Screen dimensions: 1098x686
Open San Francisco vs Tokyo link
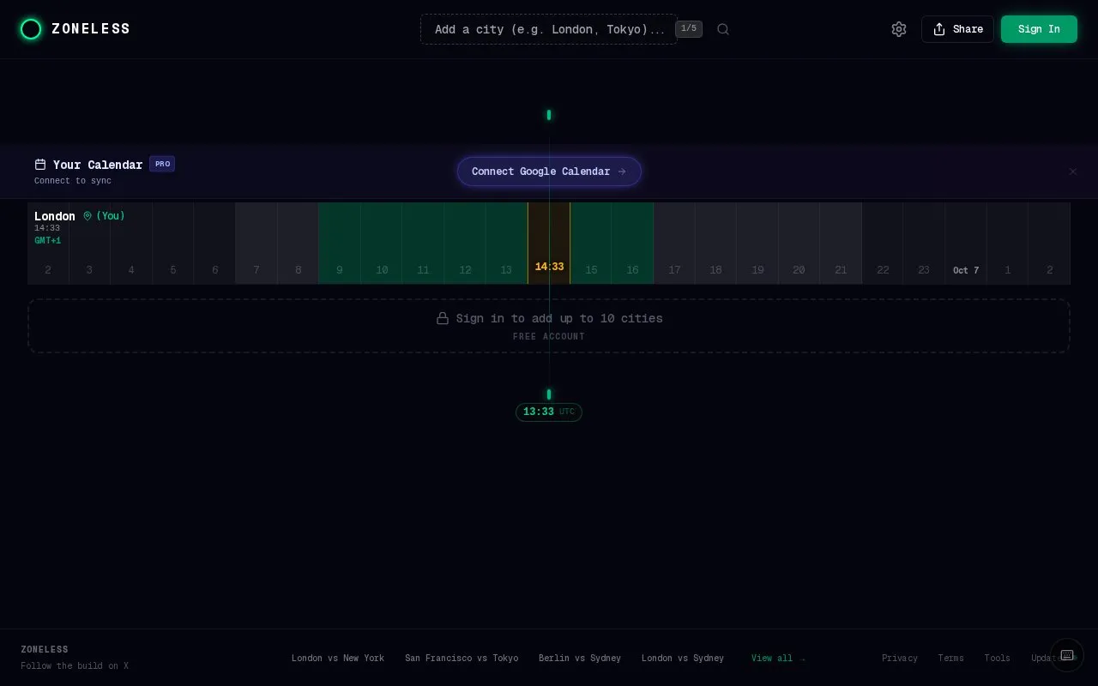pos(462,658)
